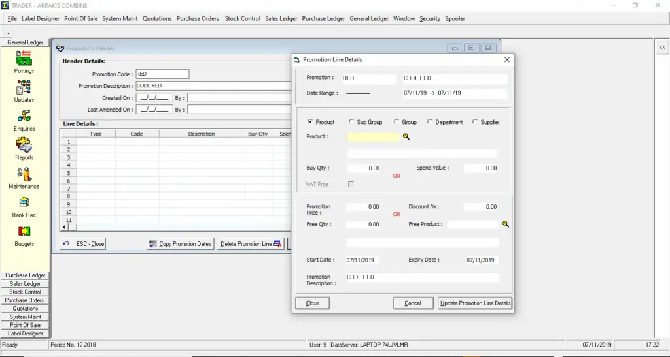Screen dimensions: 670x357
Task: Select the Product radio button
Action: (309, 122)
